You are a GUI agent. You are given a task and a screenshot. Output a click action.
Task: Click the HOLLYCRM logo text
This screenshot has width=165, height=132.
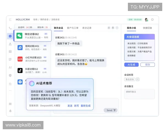(23, 20)
